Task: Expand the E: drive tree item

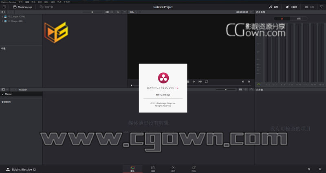Action: point(2,21)
